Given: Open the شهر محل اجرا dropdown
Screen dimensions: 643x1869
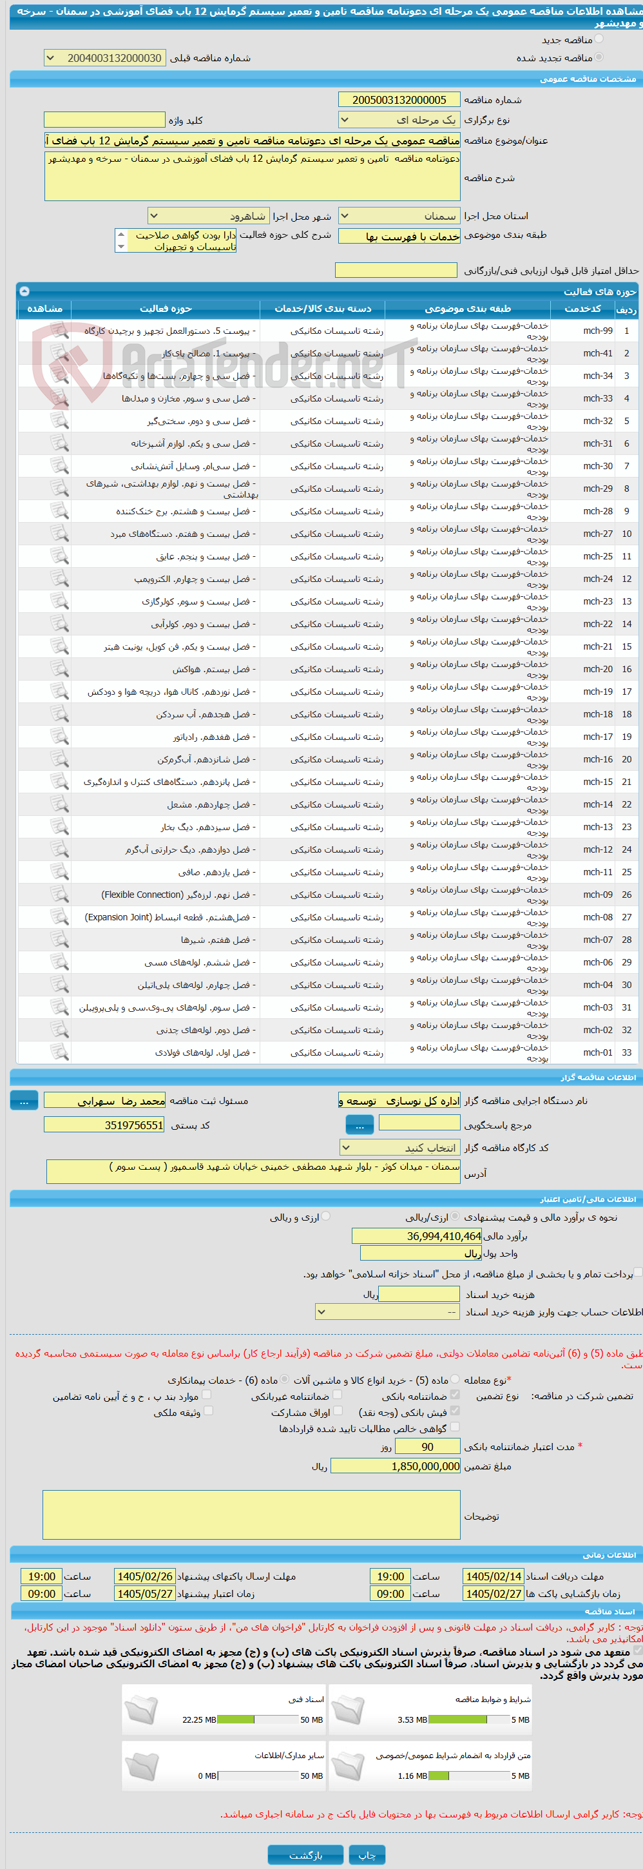Looking at the screenshot, I should tap(208, 215).
